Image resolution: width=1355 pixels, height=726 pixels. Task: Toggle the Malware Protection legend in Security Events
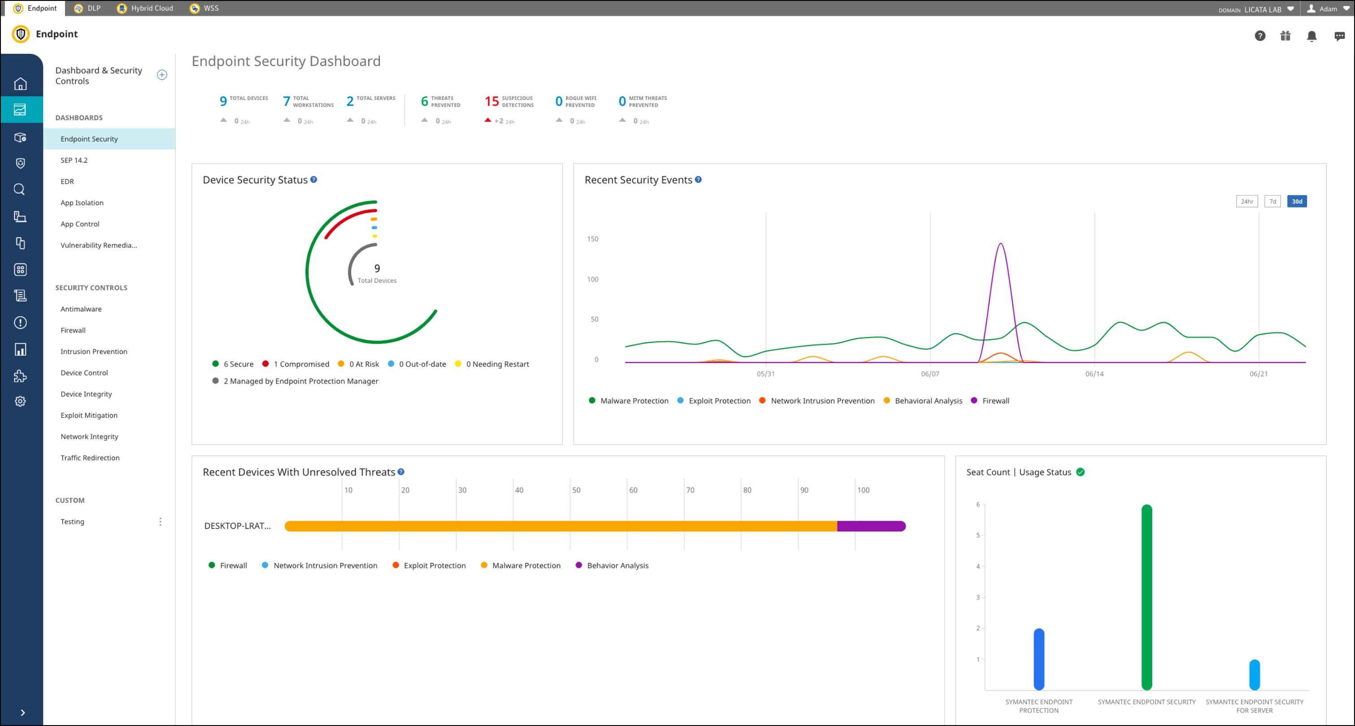[634, 401]
